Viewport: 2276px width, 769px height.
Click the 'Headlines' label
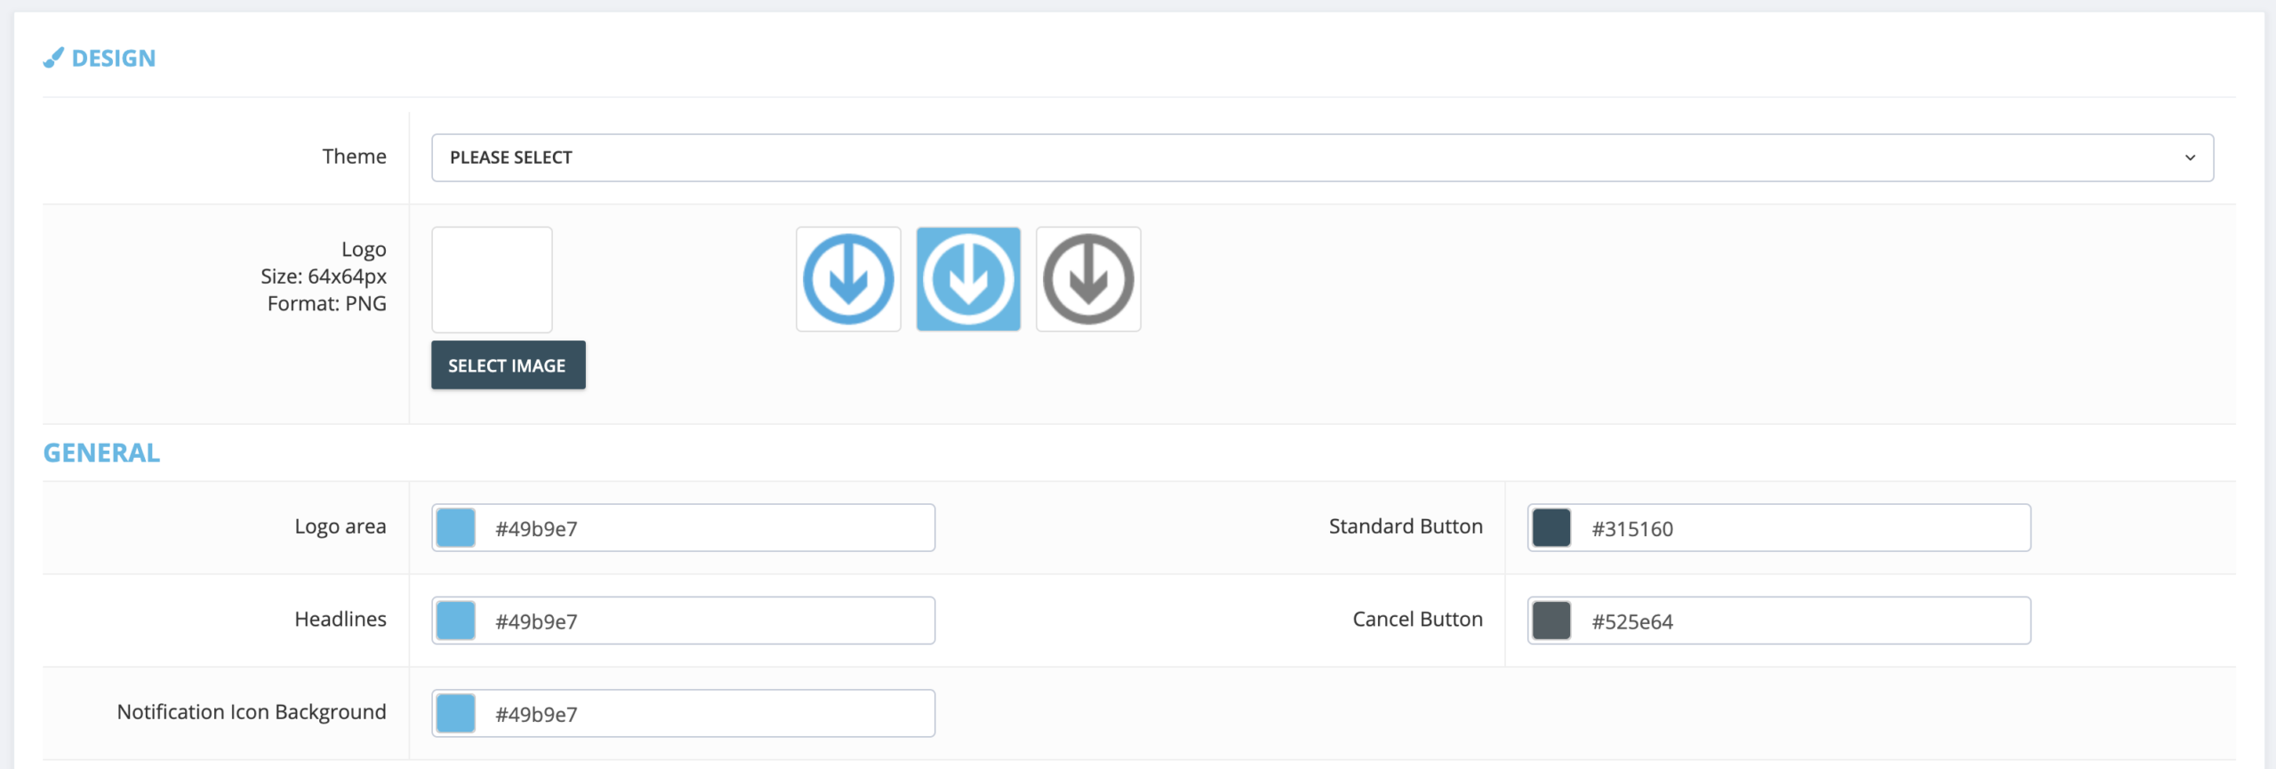[341, 619]
